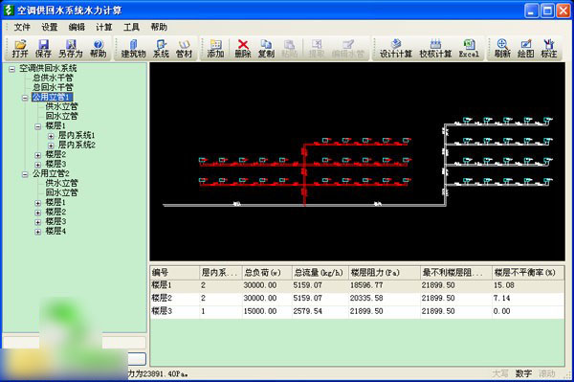Click the 添加 add toolbar icon

point(215,48)
